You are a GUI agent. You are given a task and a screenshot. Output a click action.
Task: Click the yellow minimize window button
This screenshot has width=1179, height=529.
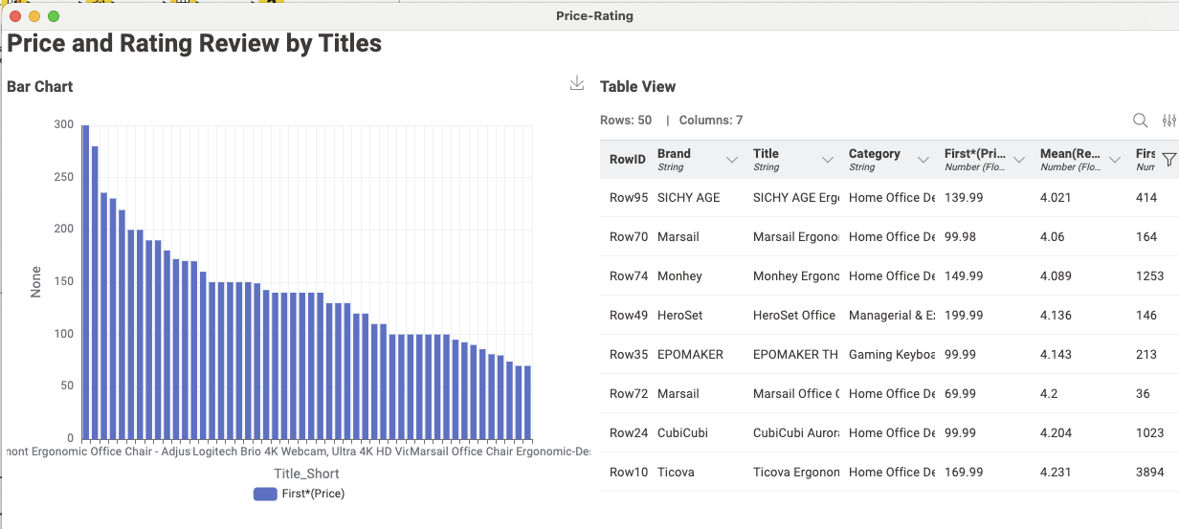click(34, 16)
